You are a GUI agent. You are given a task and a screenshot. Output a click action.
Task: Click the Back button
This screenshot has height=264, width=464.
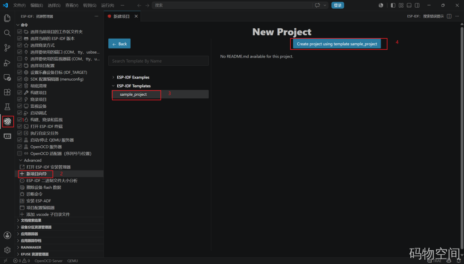tap(119, 44)
